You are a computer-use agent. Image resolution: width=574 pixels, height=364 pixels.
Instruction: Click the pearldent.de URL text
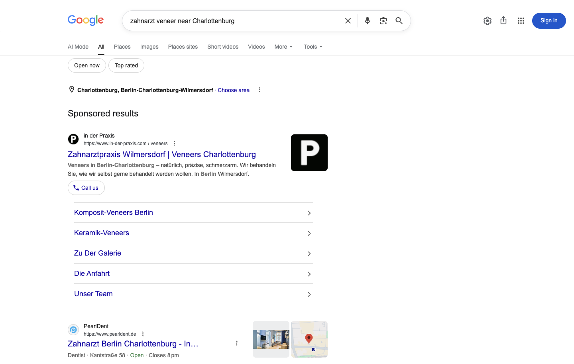point(110,334)
